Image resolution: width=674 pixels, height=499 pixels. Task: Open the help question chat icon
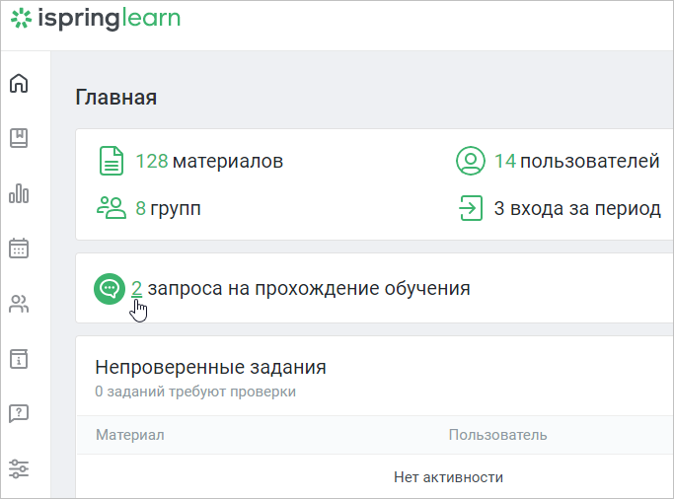[x=19, y=413]
